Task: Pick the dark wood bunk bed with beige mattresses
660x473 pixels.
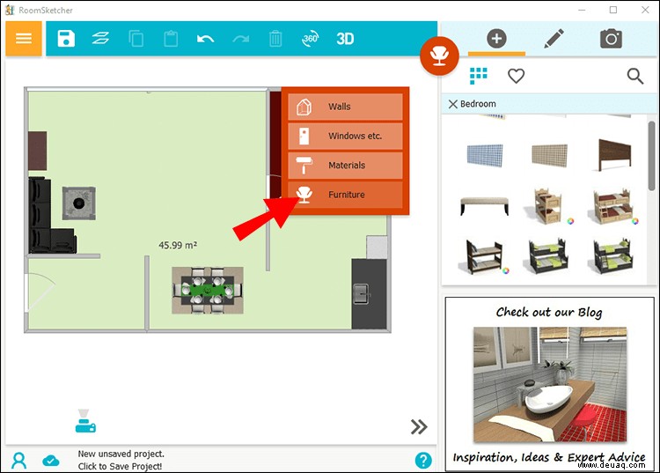Action: click(484, 255)
